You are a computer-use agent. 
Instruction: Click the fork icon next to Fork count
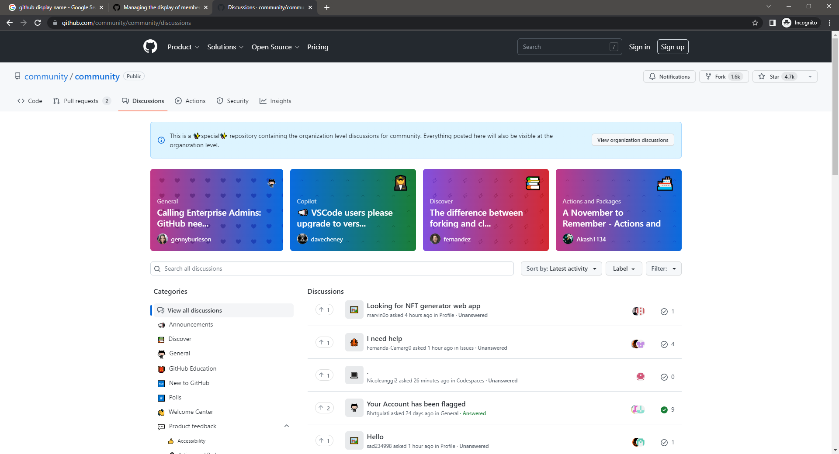tap(708, 76)
